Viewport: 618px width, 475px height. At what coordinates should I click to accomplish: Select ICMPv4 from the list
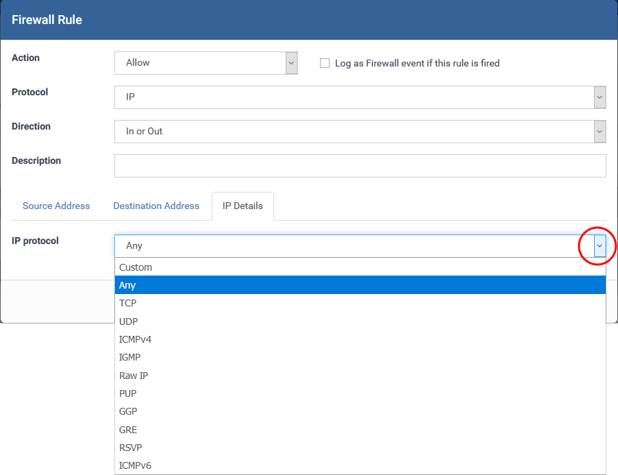[x=360, y=339]
